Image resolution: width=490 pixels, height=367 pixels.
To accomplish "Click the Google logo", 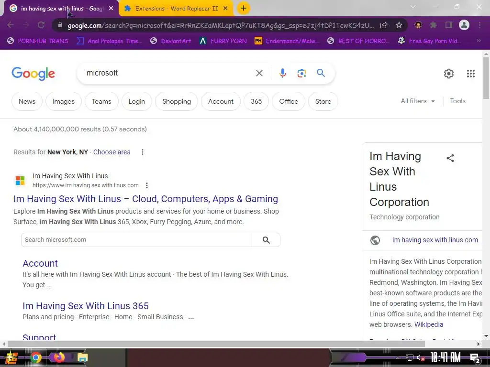I will [33, 74].
